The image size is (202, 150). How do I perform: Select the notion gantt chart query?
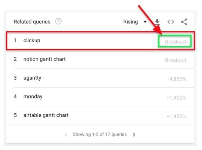click(x=44, y=59)
